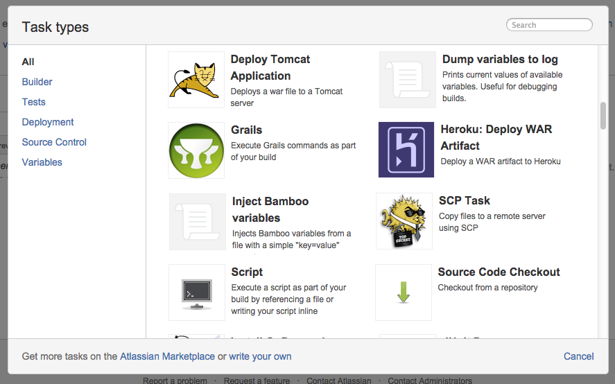
Task: Open Request a feature link in background page
Action: point(257,380)
